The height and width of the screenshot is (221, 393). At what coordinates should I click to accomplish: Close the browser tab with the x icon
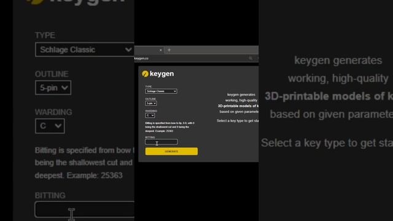pyautogui.click(x=161, y=50)
